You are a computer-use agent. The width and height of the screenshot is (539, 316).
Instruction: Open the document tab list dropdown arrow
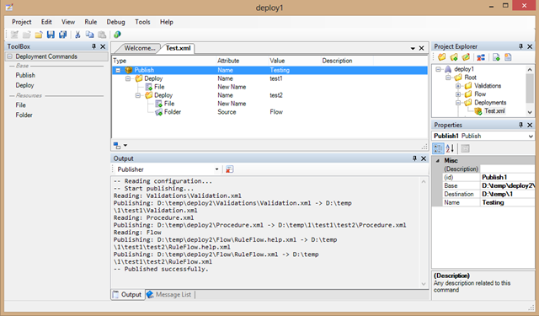(x=413, y=49)
